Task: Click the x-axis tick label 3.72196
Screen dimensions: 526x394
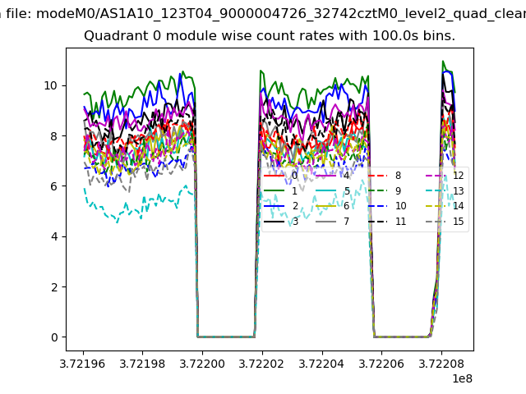Action: pos(83,362)
